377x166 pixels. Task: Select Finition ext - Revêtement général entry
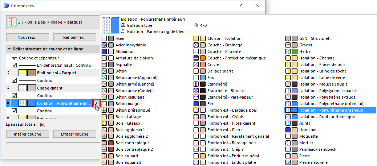[x=238, y=136]
